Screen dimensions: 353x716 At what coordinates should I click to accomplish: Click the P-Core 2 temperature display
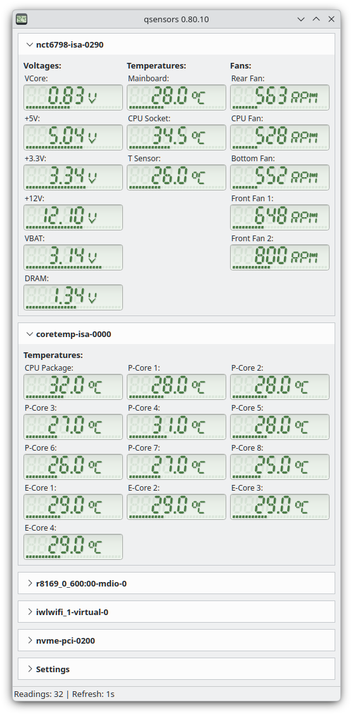click(x=279, y=387)
